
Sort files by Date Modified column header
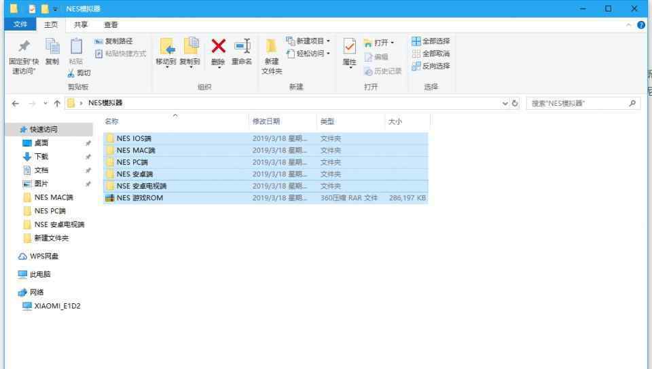pyautogui.click(x=266, y=121)
